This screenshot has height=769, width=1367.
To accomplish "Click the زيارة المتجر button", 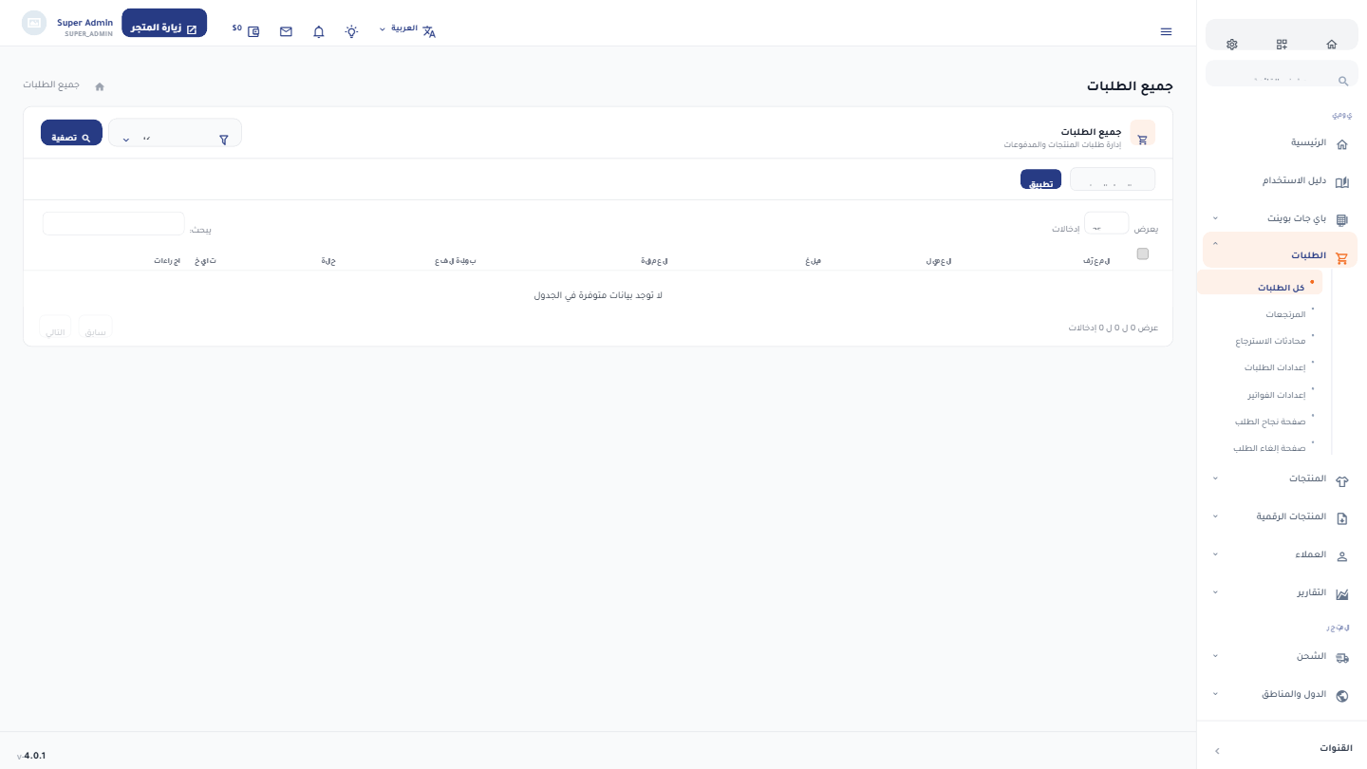I will point(164,23).
